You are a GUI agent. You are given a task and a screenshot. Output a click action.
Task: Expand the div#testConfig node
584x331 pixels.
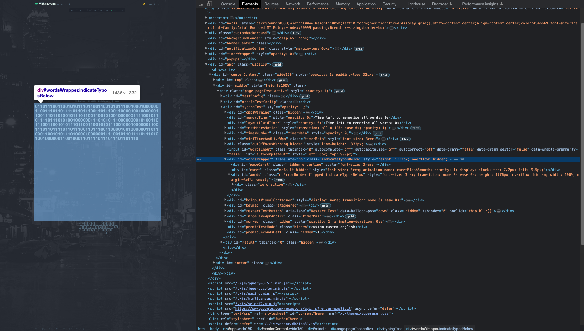point(221,96)
